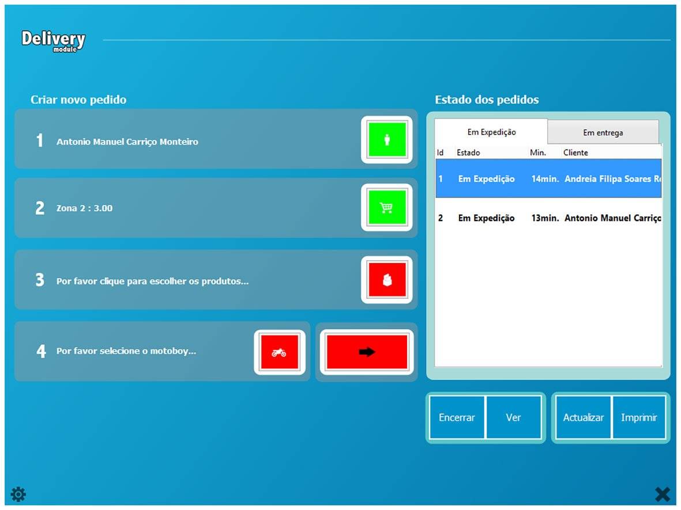Click the Imprimir button

tap(639, 418)
